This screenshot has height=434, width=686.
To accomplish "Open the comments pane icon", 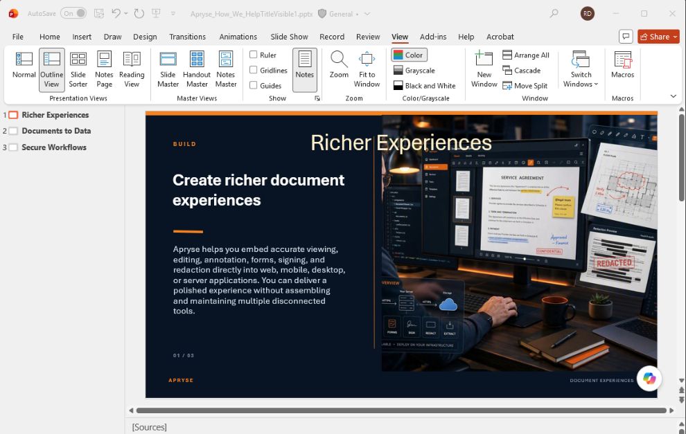I will coord(626,37).
